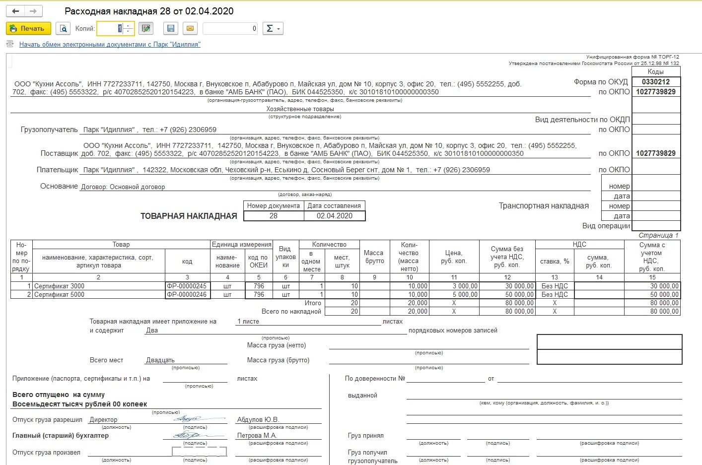Viewport: 702px width, 465px height.
Task: Click the electronic documents exchange icon
Action: tap(10, 44)
